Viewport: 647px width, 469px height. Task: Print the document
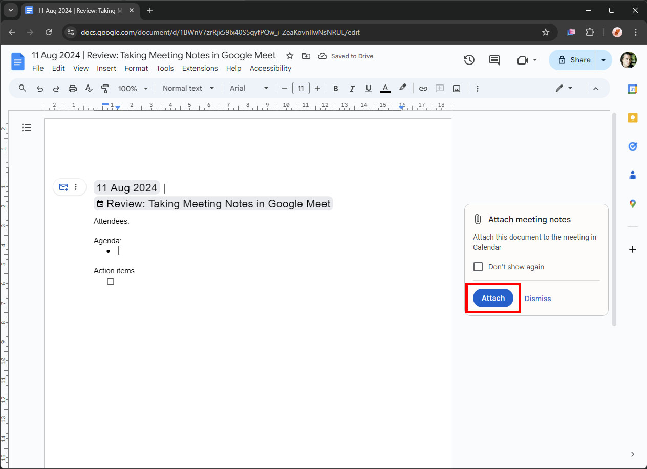coord(73,89)
